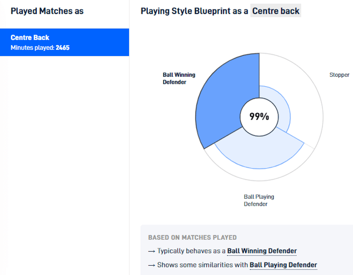This screenshot has height=275, width=353.
Task: Click the Minutes played 2465 text
Action: tap(40, 48)
